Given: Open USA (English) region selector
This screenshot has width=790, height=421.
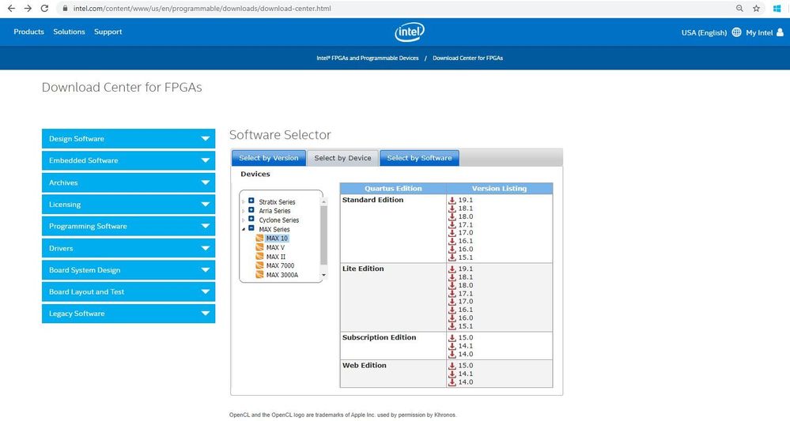Looking at the screenshot, I should tap(704, 32).
